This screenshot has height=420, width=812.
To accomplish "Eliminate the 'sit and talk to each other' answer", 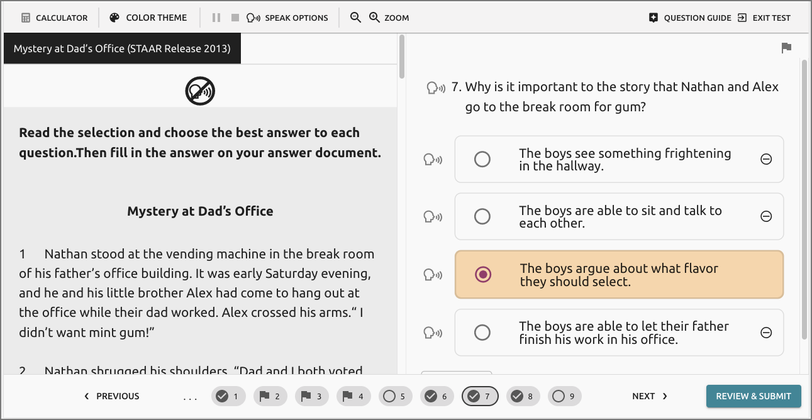I will pyautogui.click(x=766, y=217).
